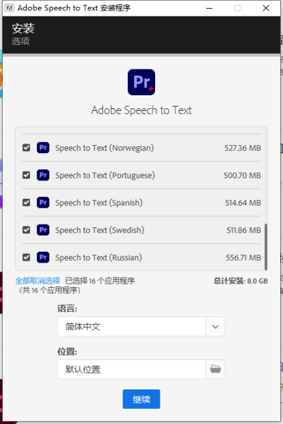
Task: Click the Pr icon beside Swedish
Action: 43,230
